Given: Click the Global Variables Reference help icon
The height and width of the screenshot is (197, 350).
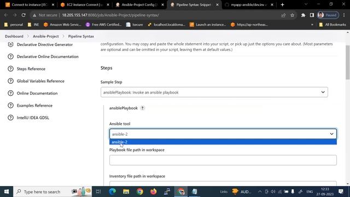Looking at the screenshot, I should coord(10,81).
